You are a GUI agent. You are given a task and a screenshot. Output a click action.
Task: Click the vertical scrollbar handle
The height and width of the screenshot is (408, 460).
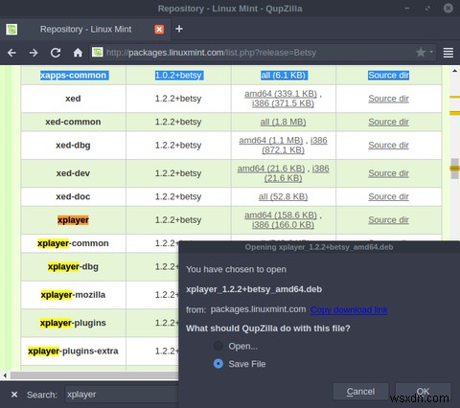454,169
